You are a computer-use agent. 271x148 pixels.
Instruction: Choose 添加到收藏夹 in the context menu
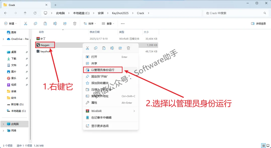pyautogui.click(x=111, y=83)
